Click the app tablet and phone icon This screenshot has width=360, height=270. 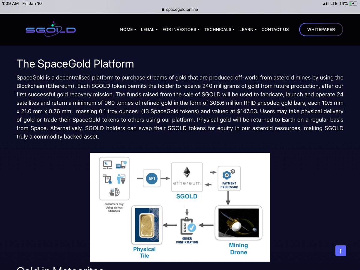[x=121, y=164]
